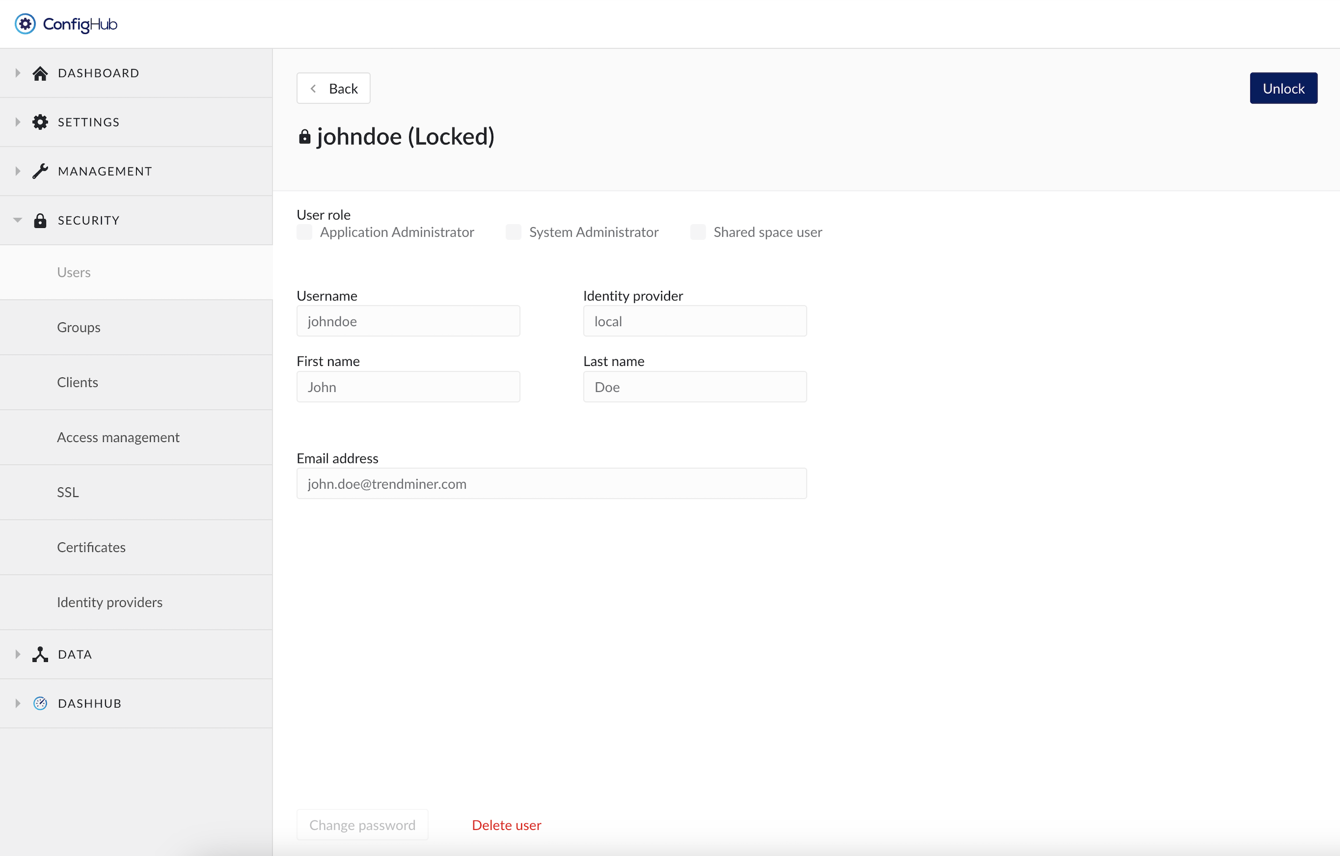Click the lock icon beside johndoe title
The width and height of the screenshot is (1340, 856).
point(304,136)
